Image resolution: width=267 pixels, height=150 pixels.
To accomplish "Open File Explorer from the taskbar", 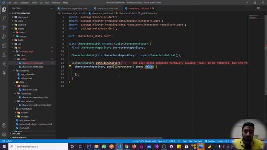I will tap(96, 146).
